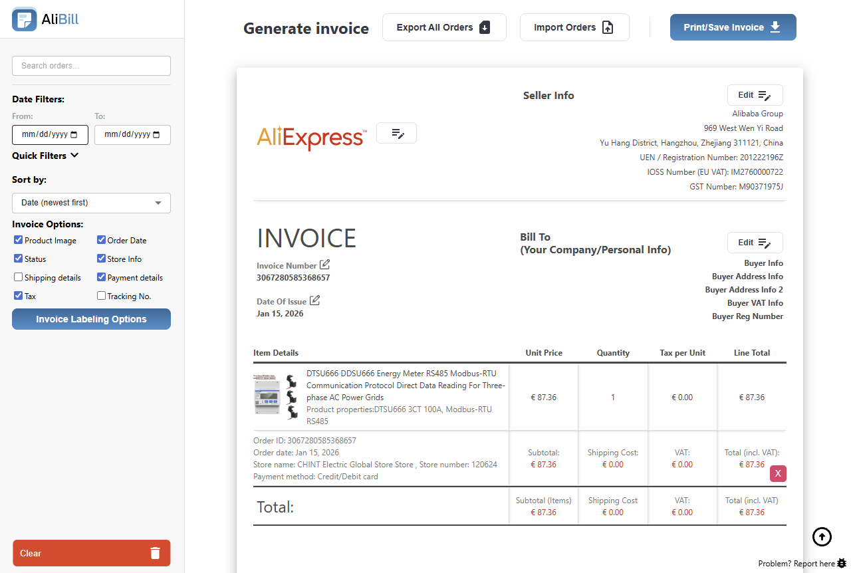Enable the Tracking No. checkbox
This screenshot has height=573, width=851.
point(101,296)
